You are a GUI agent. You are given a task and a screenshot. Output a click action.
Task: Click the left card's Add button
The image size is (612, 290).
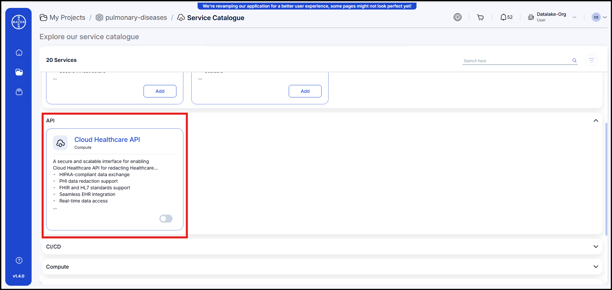[x=160, y=91]
